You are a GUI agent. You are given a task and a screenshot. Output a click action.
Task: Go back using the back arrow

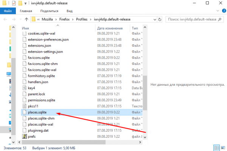click(5, 19)
